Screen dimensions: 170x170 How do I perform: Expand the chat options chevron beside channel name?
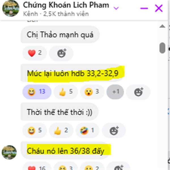point(116,8)
